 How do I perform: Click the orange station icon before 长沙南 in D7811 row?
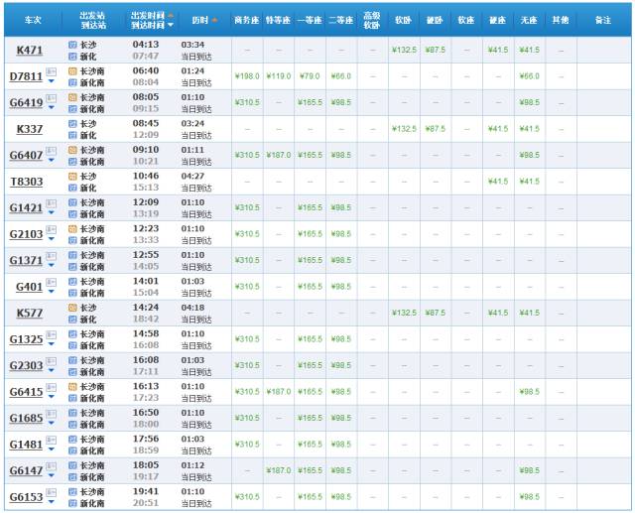pos(72,71)
